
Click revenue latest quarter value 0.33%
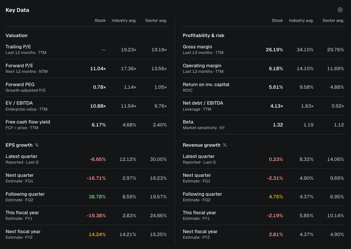[276, 159]
